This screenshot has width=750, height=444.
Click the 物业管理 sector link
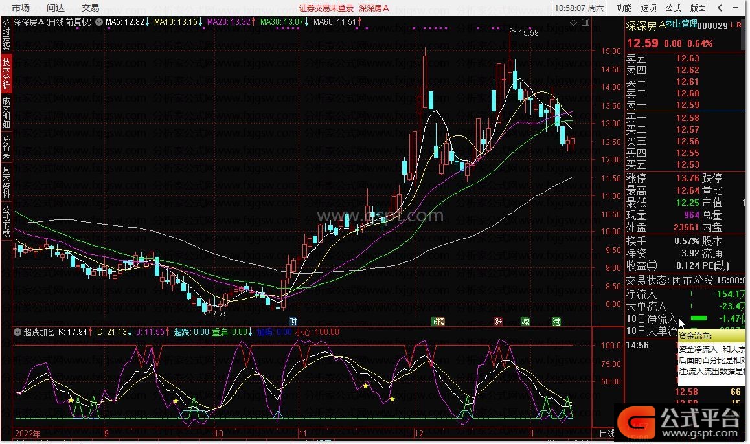pyautogui.click(x=681, y=23)
